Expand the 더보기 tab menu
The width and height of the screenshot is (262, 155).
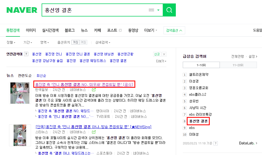tap(151, 30)
